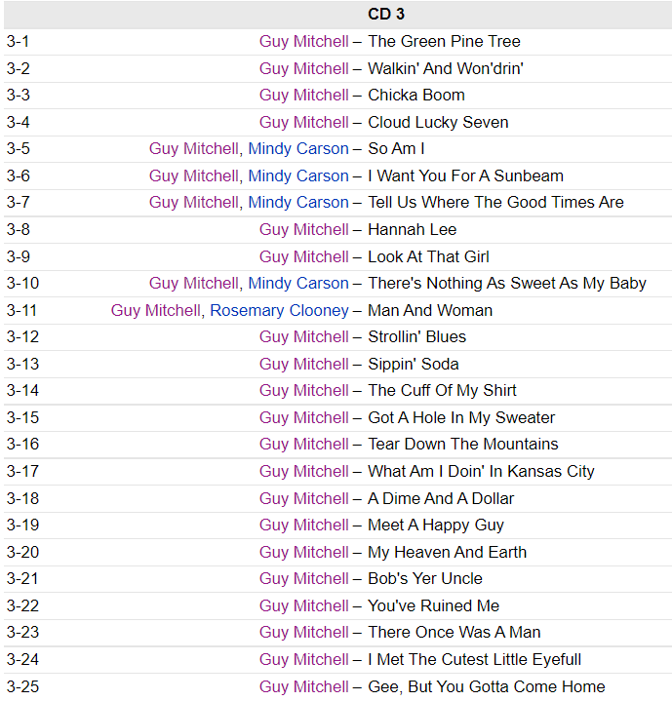Select track title Tear Down The Mountains
The image size is (672, 701).
[x=462, y=445]
